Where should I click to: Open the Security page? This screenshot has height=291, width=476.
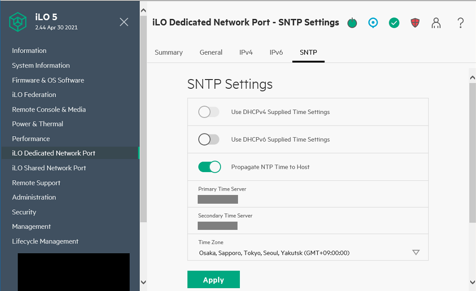click(24, 212)
